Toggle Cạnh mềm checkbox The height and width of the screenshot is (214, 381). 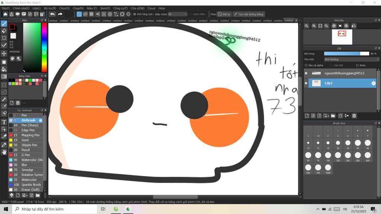[190, 14]
